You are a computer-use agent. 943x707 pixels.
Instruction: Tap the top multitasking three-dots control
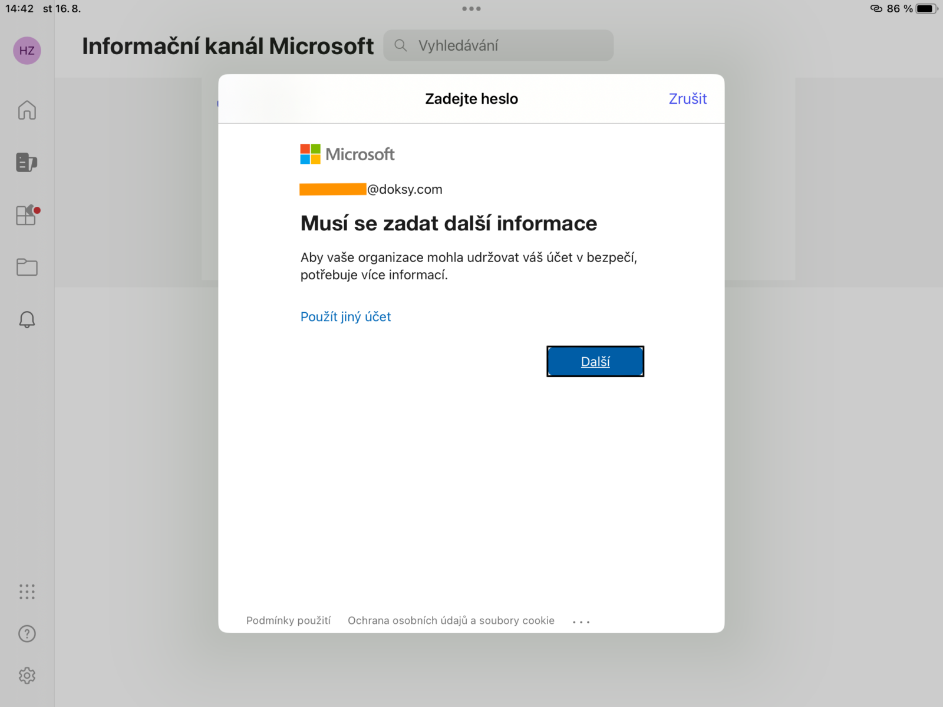[x=471, y=9]
